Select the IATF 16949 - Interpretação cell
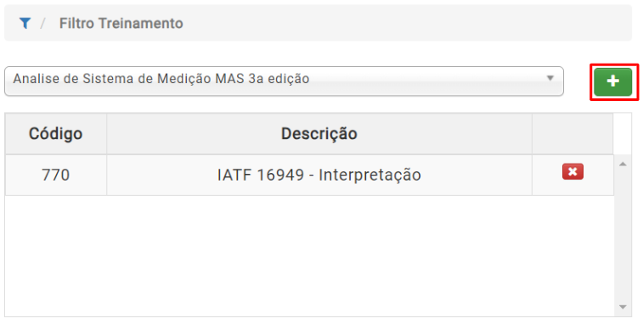Screen dimensions: 643x318 click(x=319, y=176)
